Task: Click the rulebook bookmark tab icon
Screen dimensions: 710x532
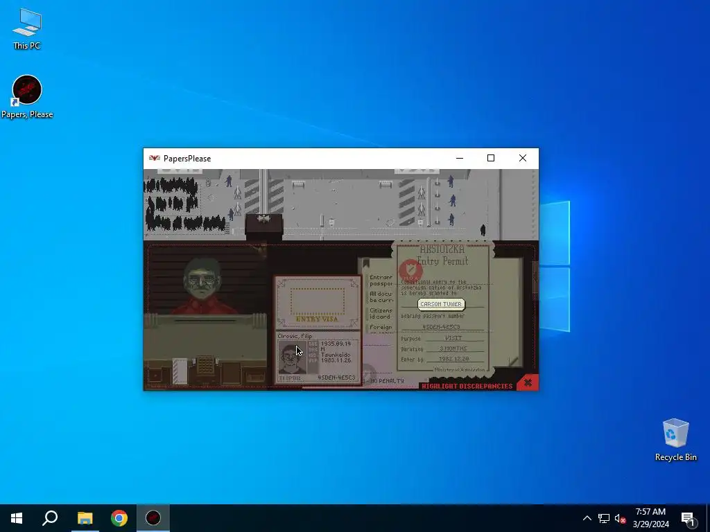Action: coord(365,263)
